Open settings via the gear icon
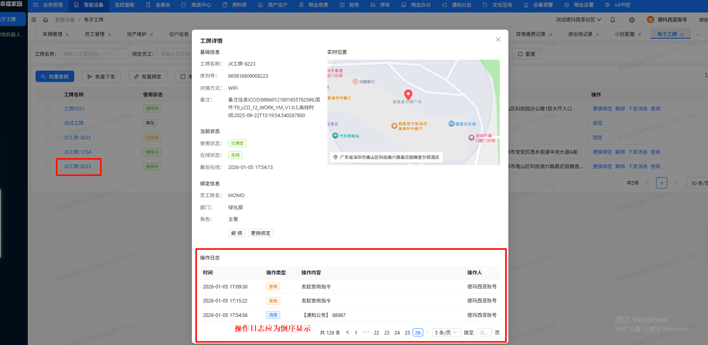 tap(632, 20)
